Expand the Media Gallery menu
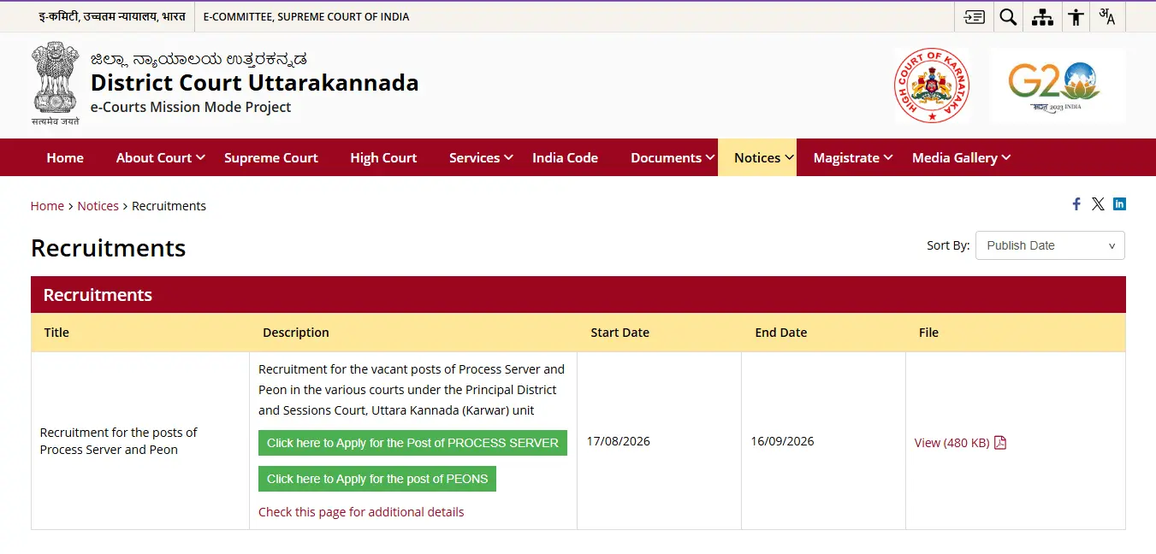 [x=961, y=157]
